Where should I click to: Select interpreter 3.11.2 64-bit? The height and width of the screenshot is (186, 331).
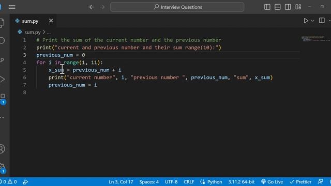tap(242, 182)
